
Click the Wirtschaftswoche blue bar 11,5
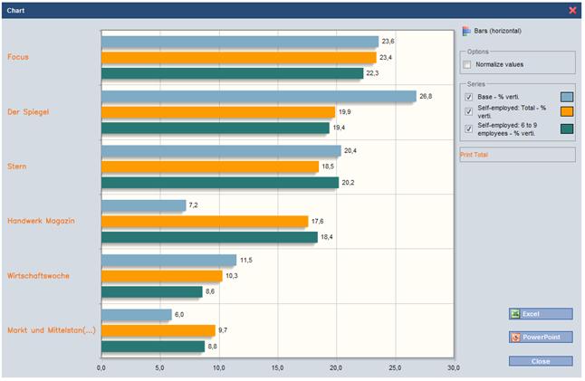click(169, 261)
